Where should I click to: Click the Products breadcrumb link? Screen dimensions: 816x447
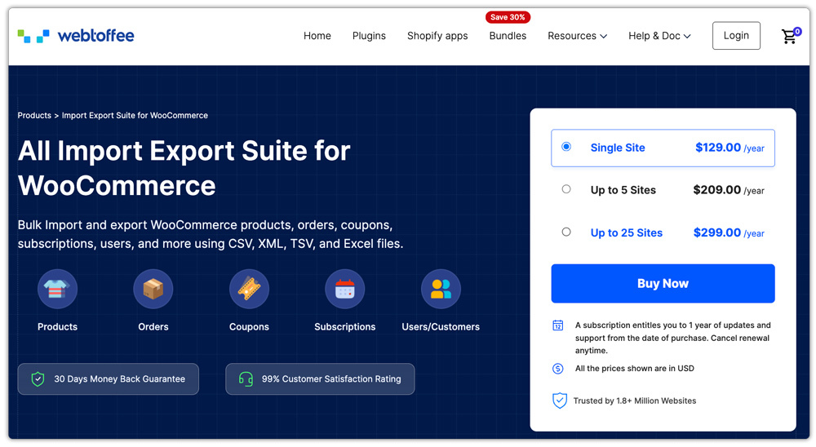[x=34, y=116]
